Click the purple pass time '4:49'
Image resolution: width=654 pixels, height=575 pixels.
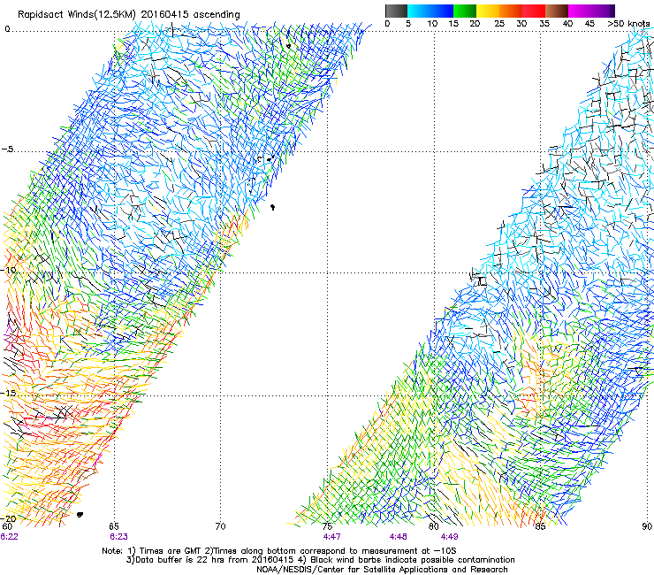pos(449,537)
